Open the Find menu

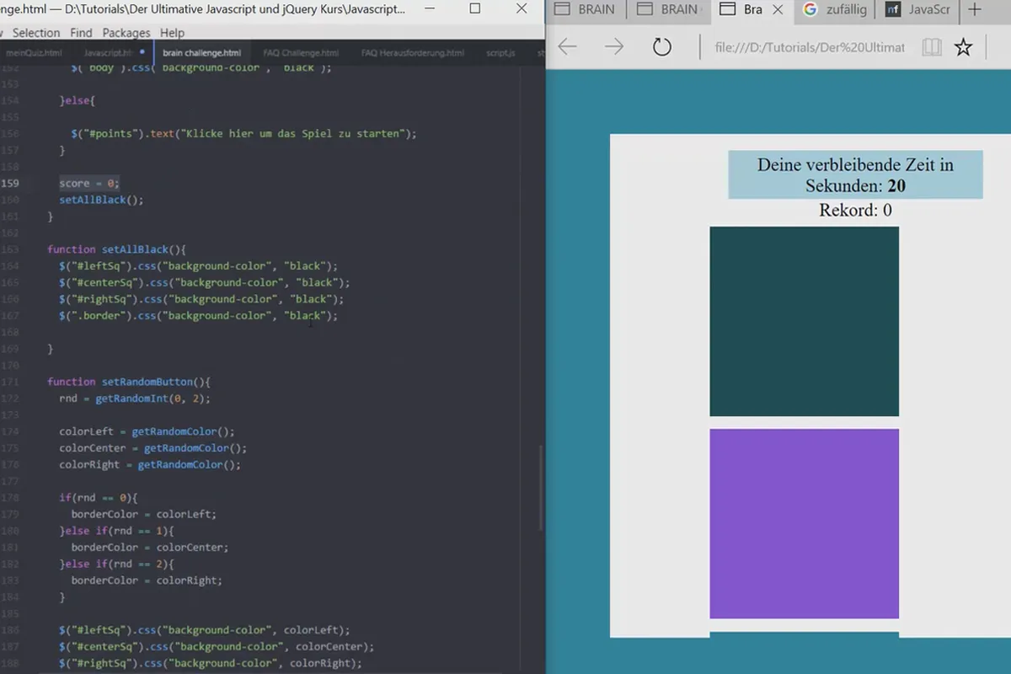(x=82, y=33)
